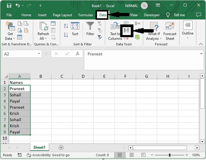
Task: Open Recent Sources
Action: coord(26,24)
